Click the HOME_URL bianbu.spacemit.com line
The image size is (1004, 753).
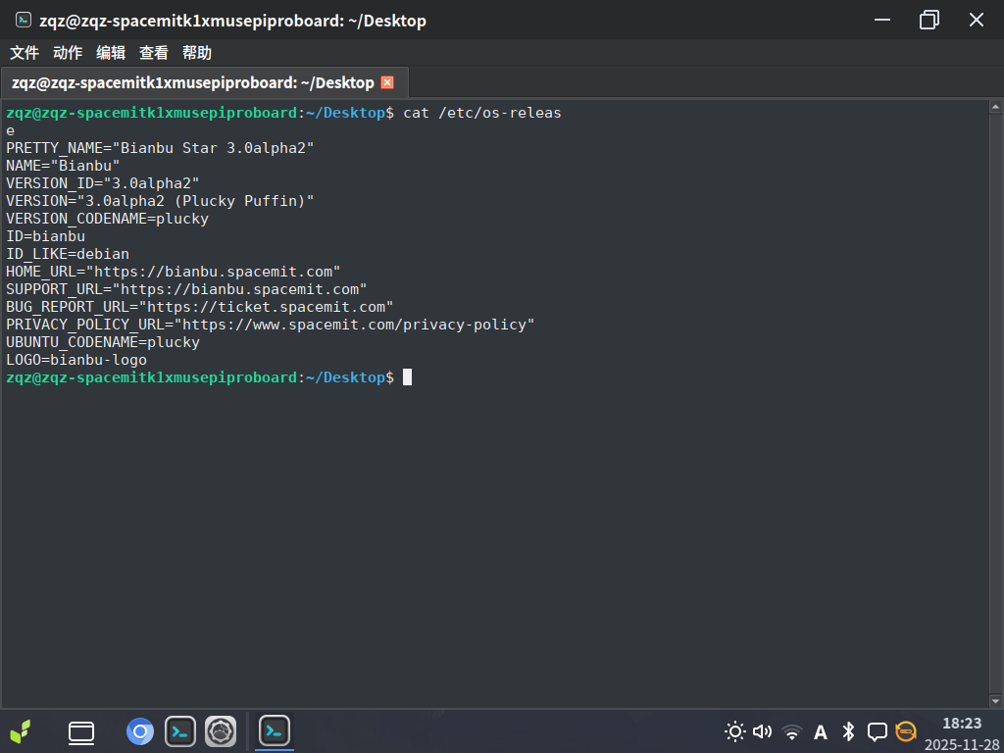pos(173,272)
